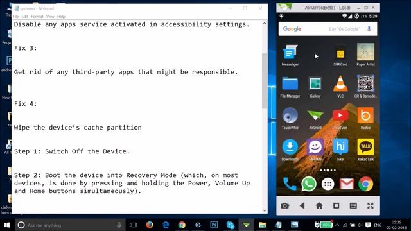Open Skype from the taskbar
The height and width of the screenshot is (231, 411).
[230, 225]
